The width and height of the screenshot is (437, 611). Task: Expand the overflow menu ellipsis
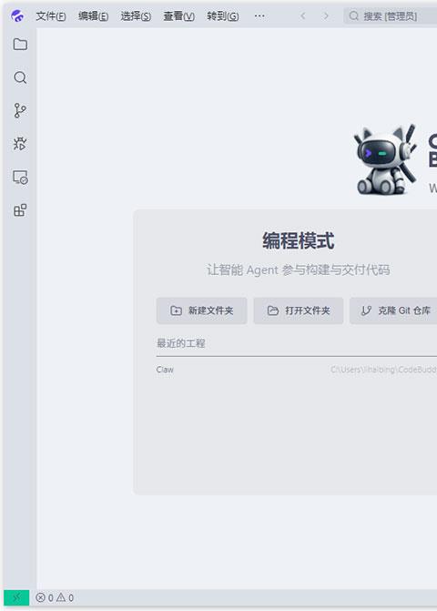[x=259, y=16]
